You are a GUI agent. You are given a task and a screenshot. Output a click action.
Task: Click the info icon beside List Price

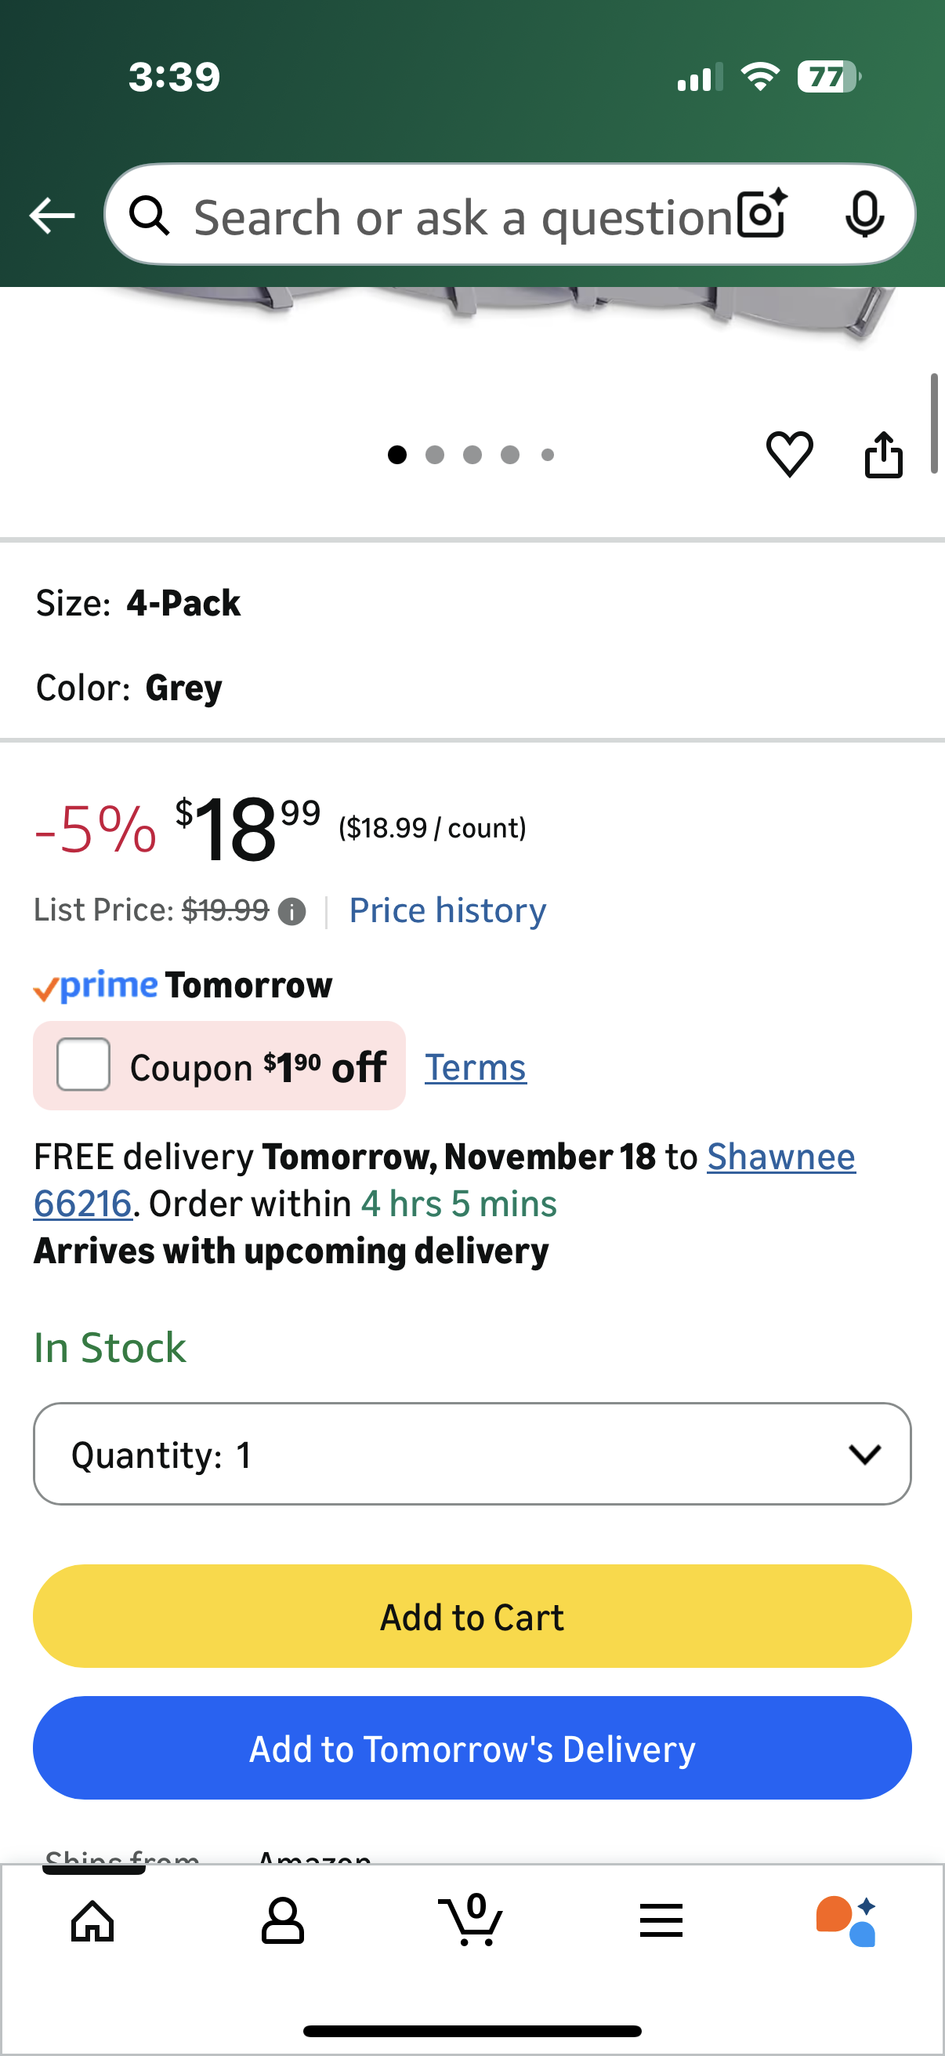[x=291, y=910]
